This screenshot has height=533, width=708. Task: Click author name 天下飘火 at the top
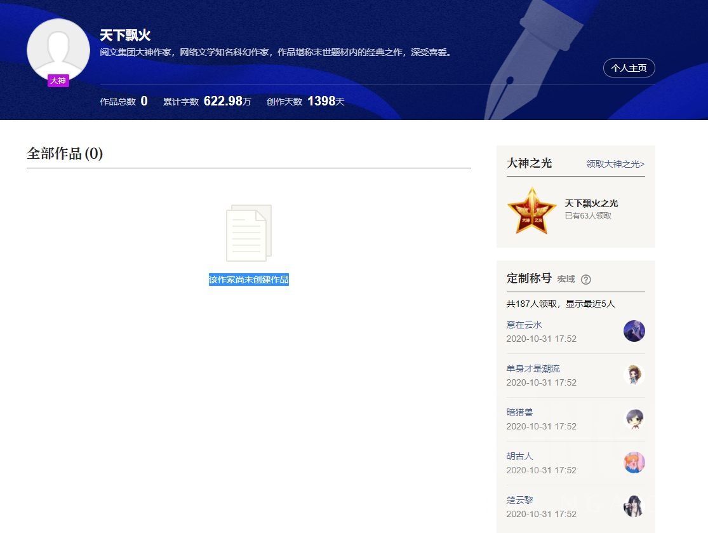coord(125,36)
